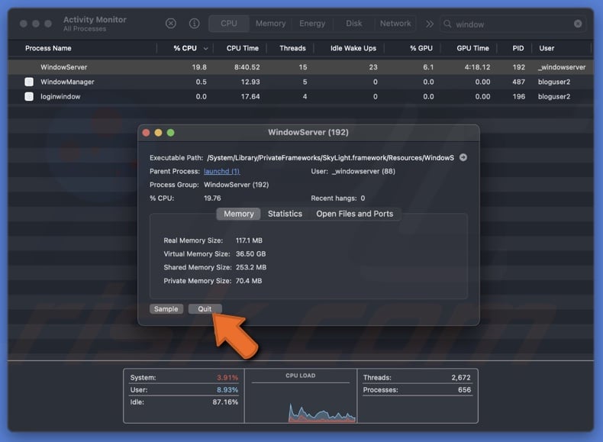
Task: Select the WindowManager process name
Action: (67, 82)
